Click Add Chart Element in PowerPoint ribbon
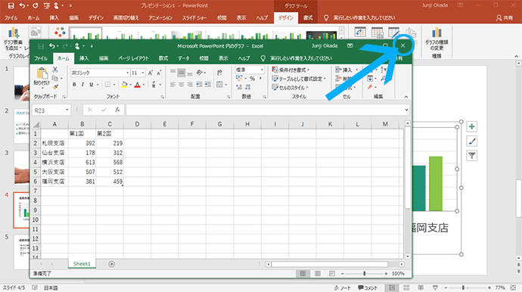The image size is (522, 292). [x=14, y=39]
